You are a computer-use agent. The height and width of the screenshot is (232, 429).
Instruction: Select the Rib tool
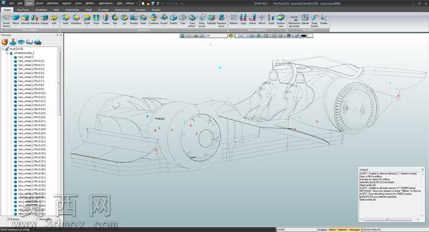click(x=115, y=19)
